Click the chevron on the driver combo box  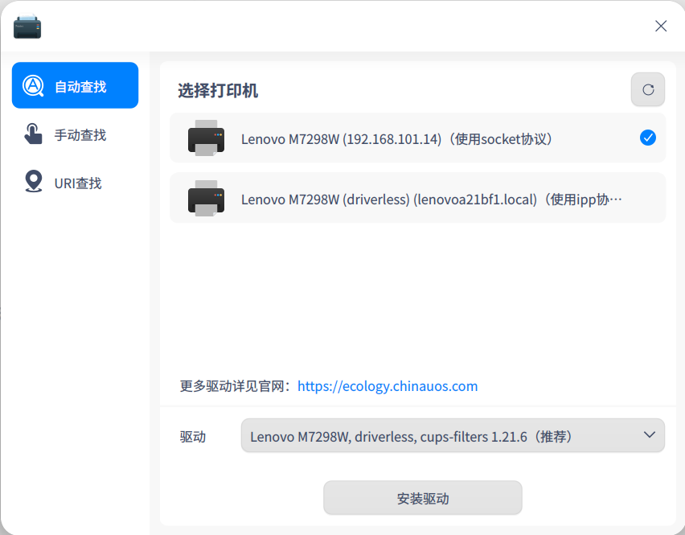pos(650,435)
